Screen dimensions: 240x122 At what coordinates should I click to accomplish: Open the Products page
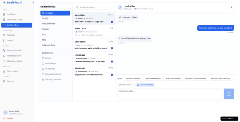pos(17,35)
